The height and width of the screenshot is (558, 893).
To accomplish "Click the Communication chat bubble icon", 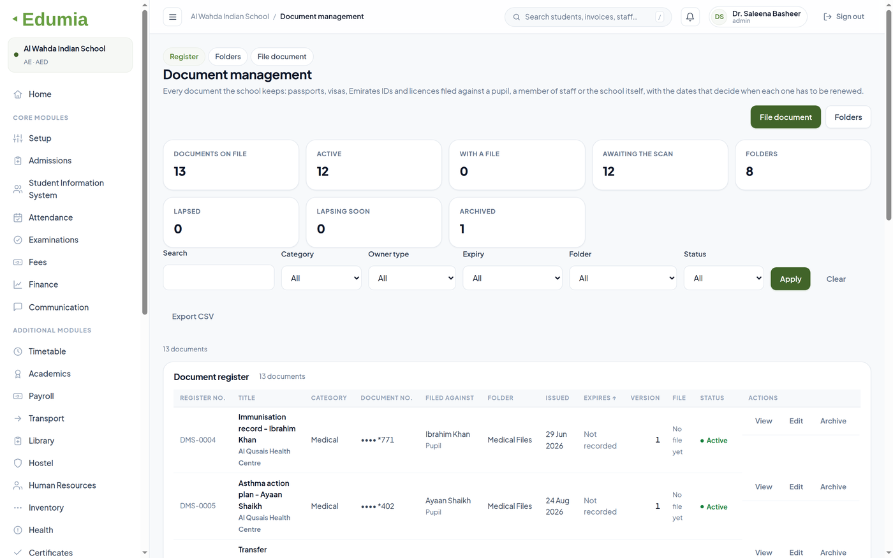I will [x=18, y=307].
